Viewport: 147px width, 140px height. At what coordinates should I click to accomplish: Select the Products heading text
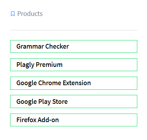(30, 14)
